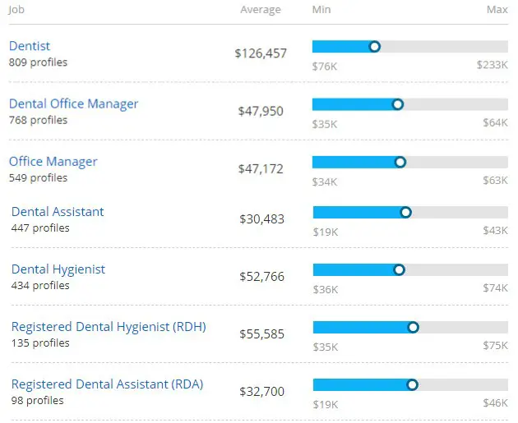Click the RDA salary range marker
Image resolution: width=518 pixels, height=423 pixels.
click(x=413, y=384)
